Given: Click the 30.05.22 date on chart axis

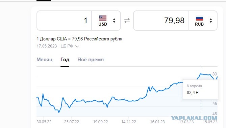Looking at the screenshot, I should coord(44,122).
